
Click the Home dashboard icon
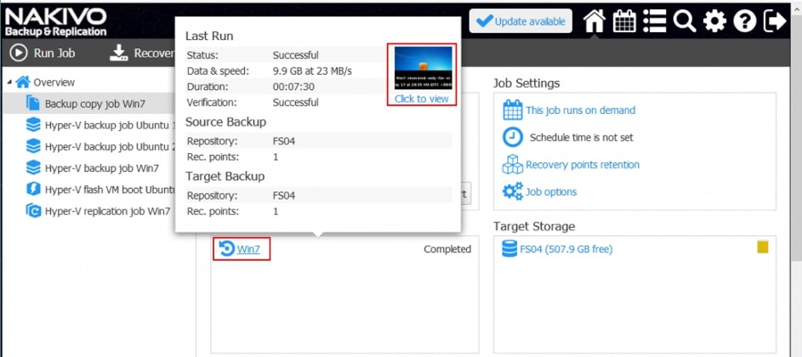click(x=594, y=21)
